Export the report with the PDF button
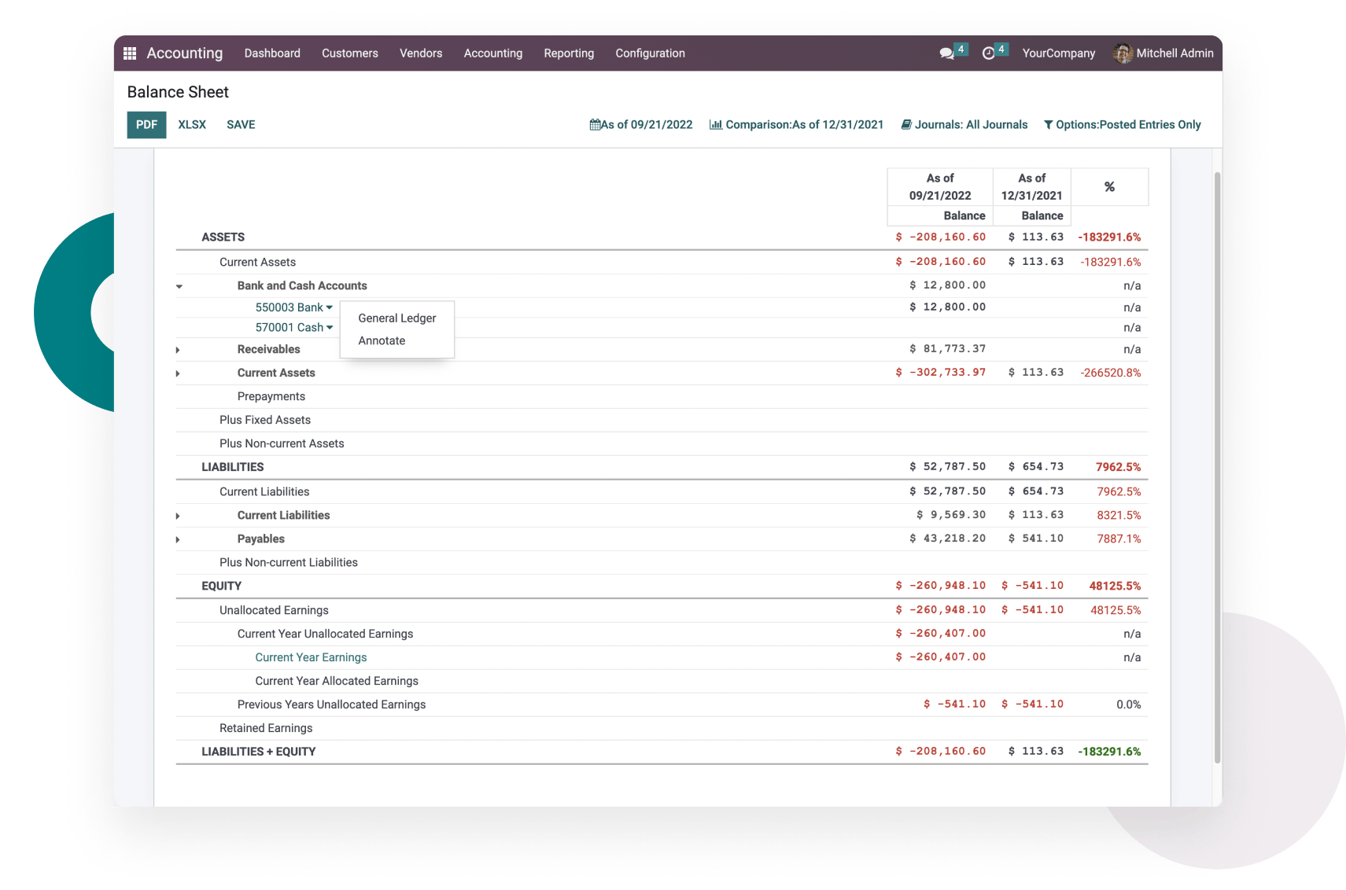1346x890 pixels. point(146,124)
